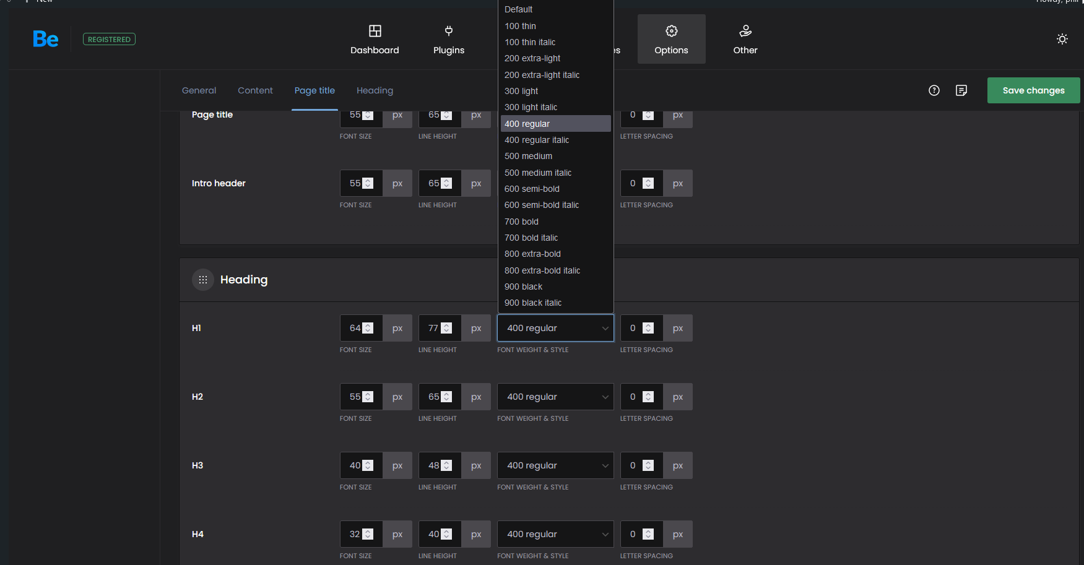This screenshot has height=565, width=1084.
Task: Click the Intro header font size px unit
Action: coord(397,183)
